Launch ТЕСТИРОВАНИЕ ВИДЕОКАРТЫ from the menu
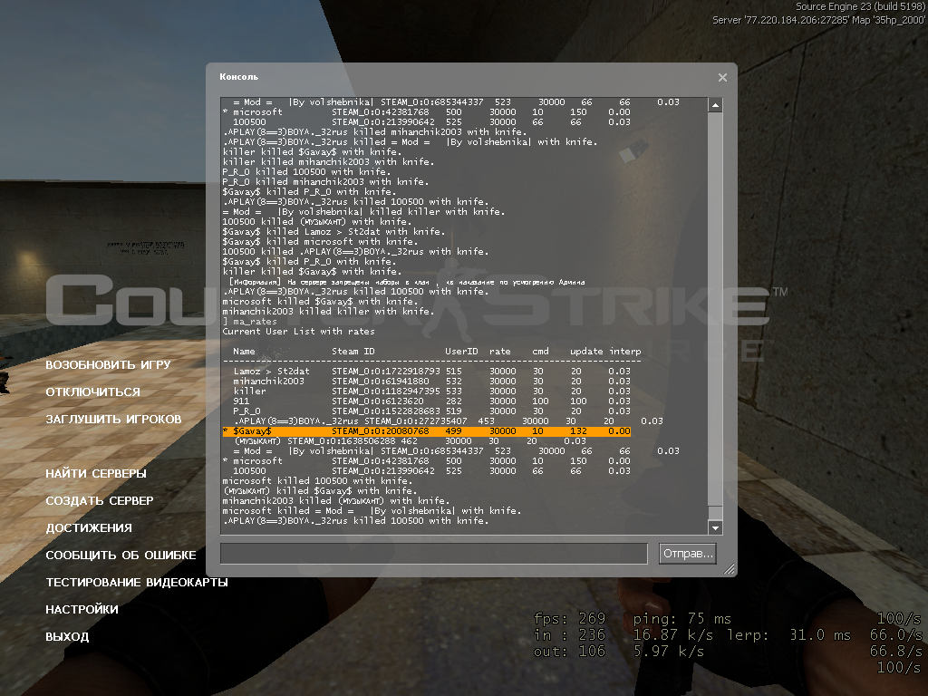Viewport: 928px width, 696px height. tap(137, 583)
